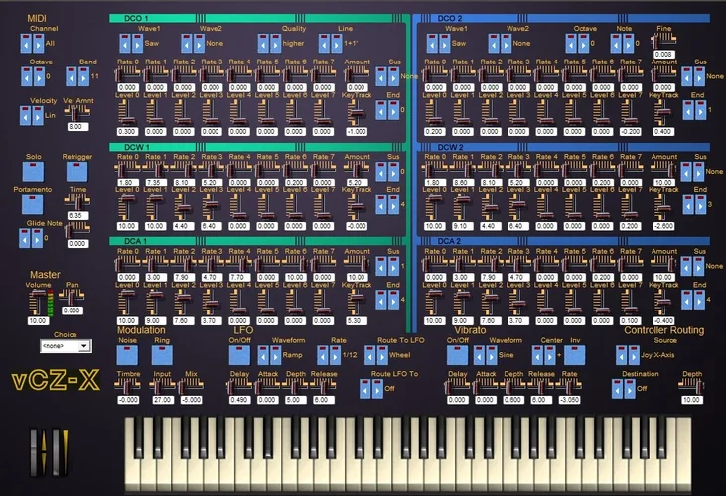Toggle the Solo button

(34, 172)
